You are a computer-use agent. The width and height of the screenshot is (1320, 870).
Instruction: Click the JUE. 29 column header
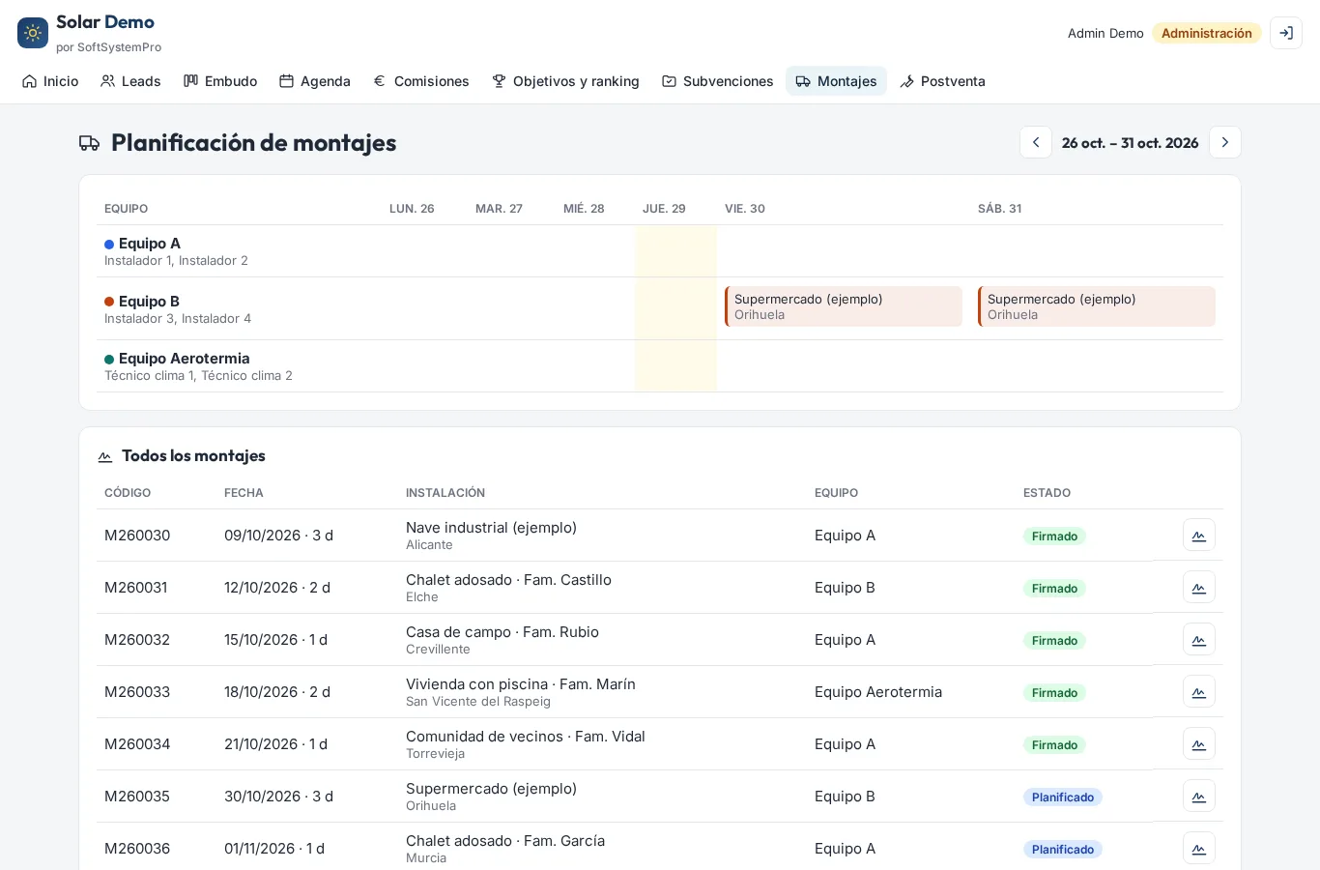(x=664, y=209)
